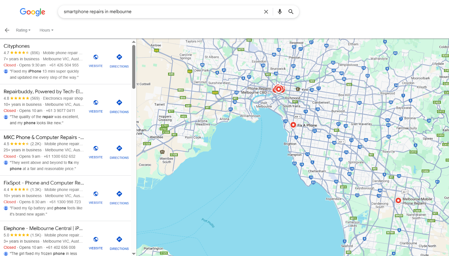449x256 pixels.
Task: Get directions to Cityphones
Action: [119, 57]
